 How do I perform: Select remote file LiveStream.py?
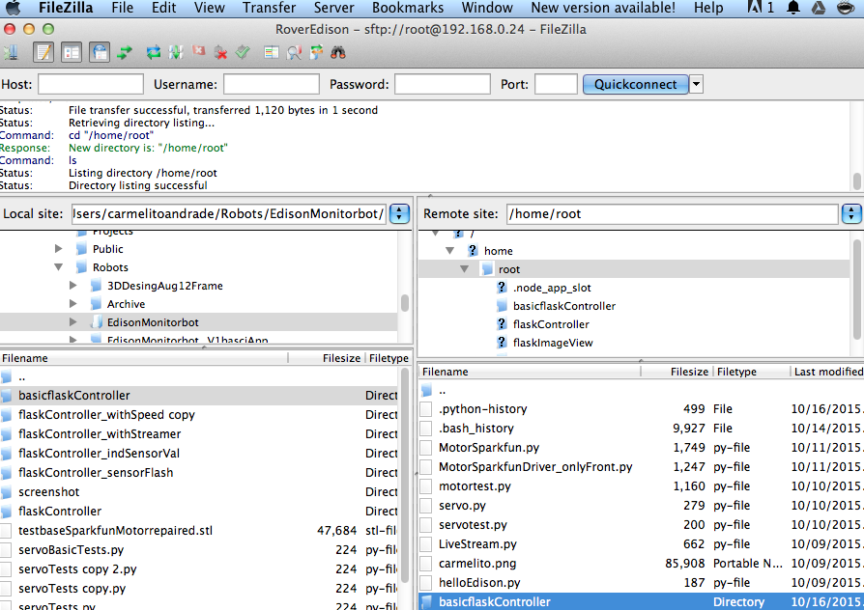(642, 544)
